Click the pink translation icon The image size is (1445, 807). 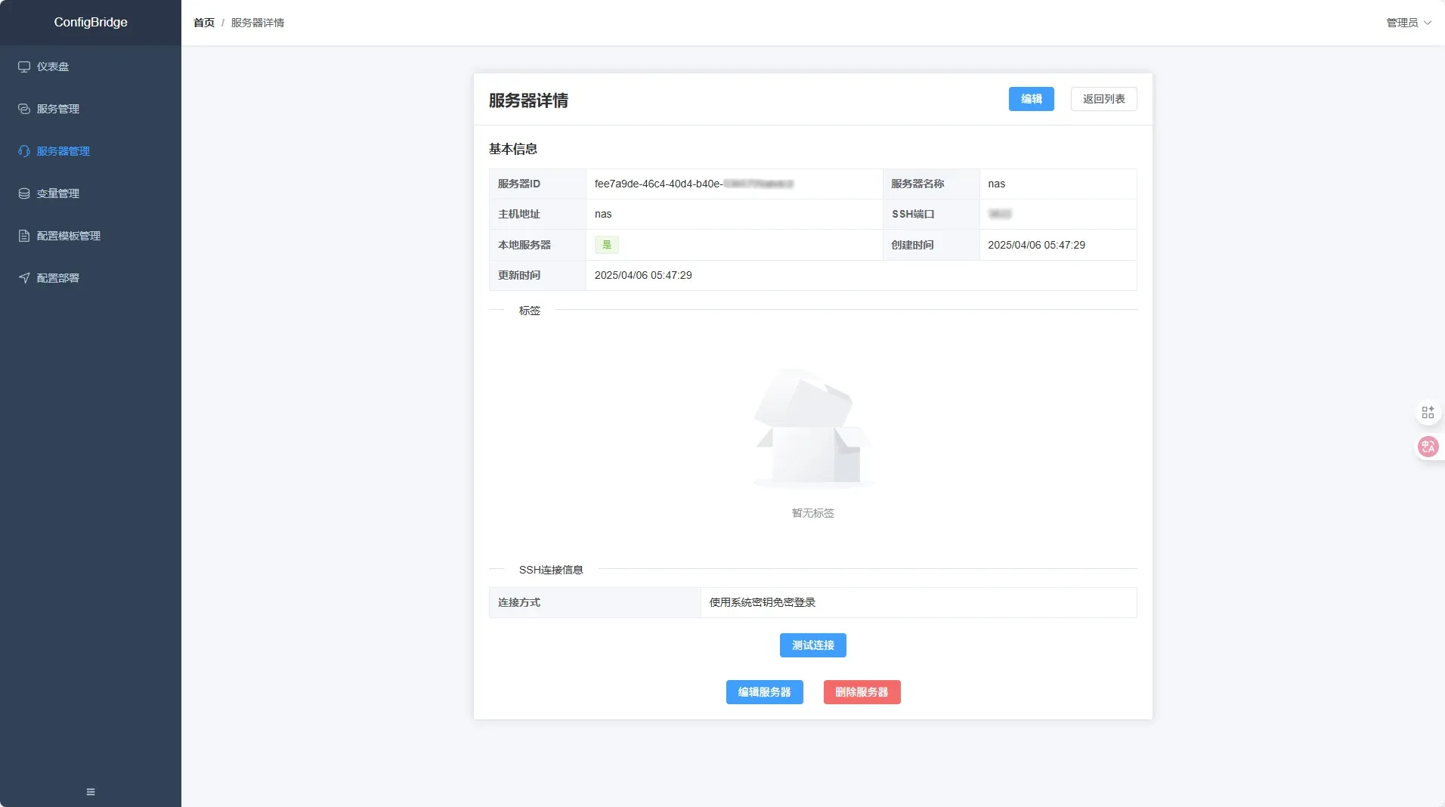pyautogui.click(x=1428, y=447)
